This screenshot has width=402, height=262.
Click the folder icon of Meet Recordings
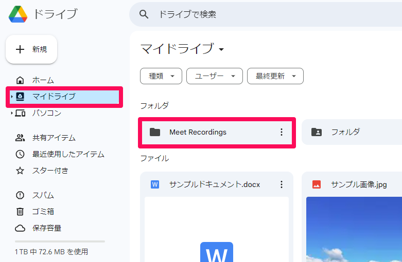155,132
